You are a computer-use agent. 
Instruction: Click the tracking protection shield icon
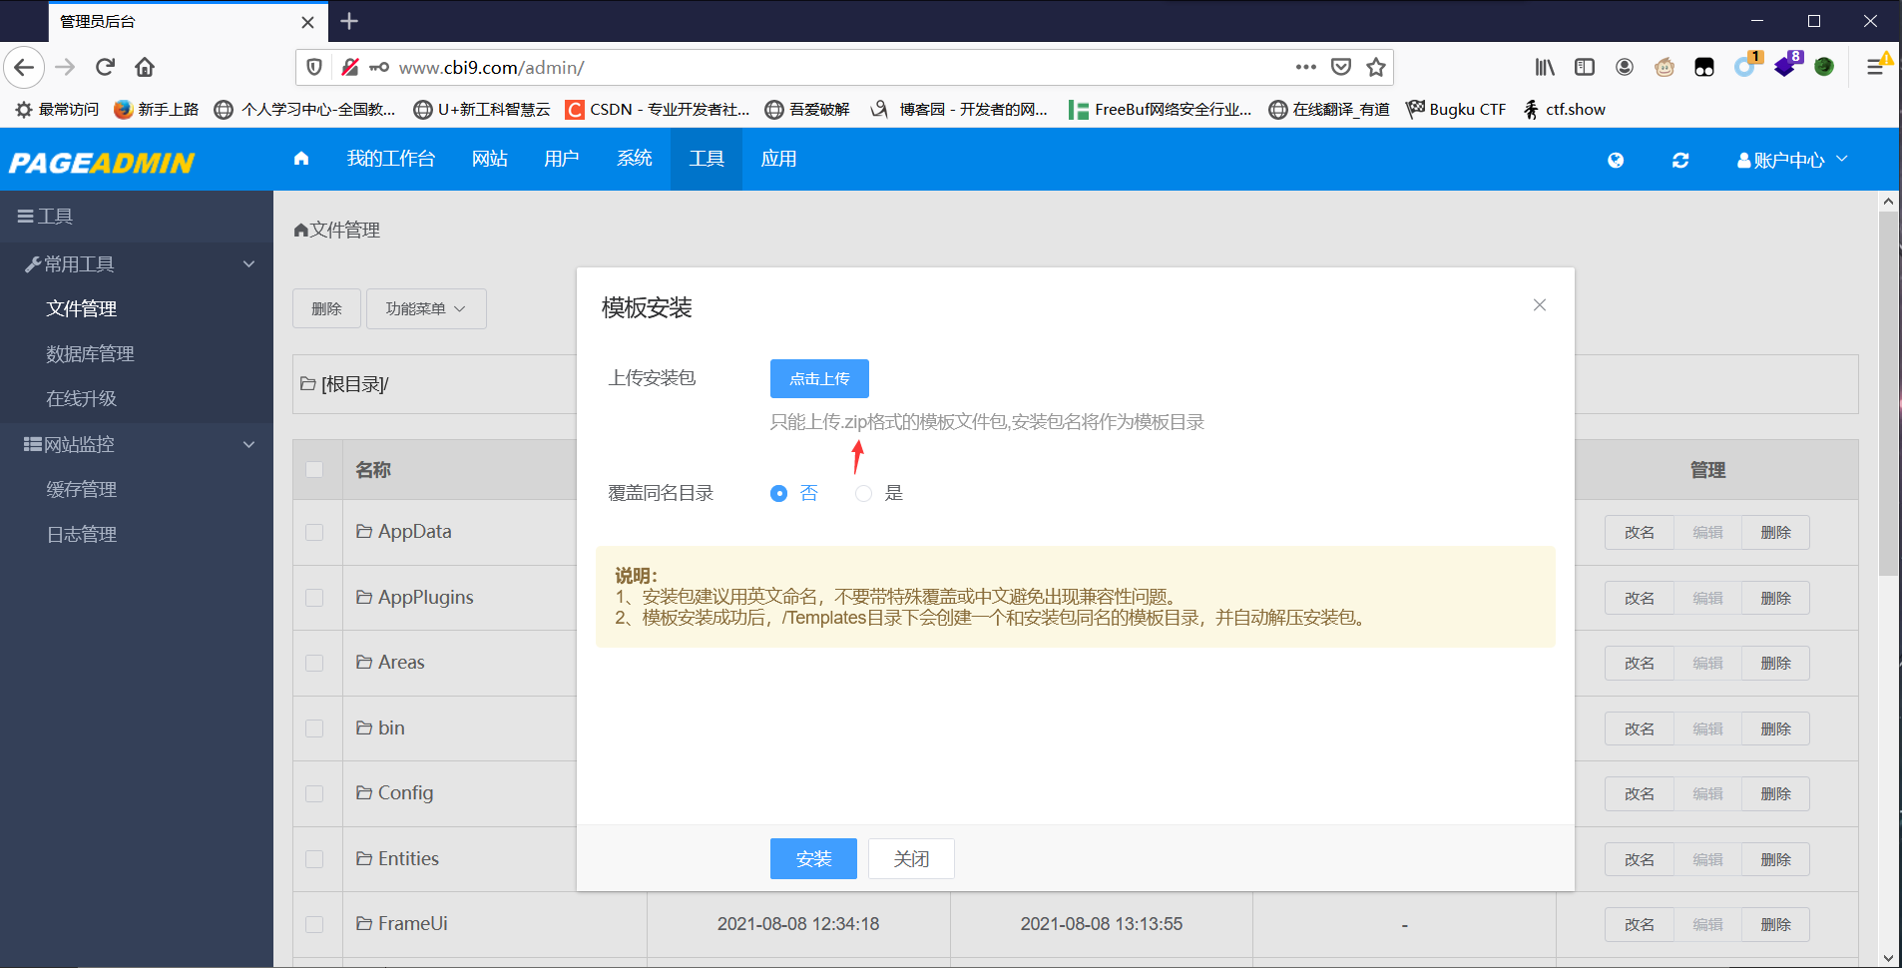coord(314,67)
